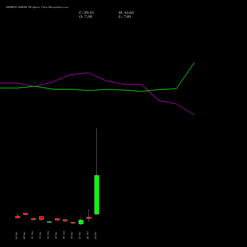
Task: Click the small red candle above 19 Oct
Action: point(73,223)
